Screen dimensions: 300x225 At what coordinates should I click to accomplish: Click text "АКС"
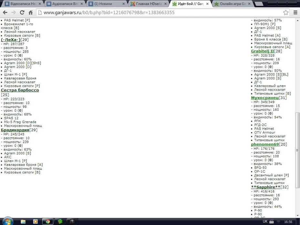(8, 157)
